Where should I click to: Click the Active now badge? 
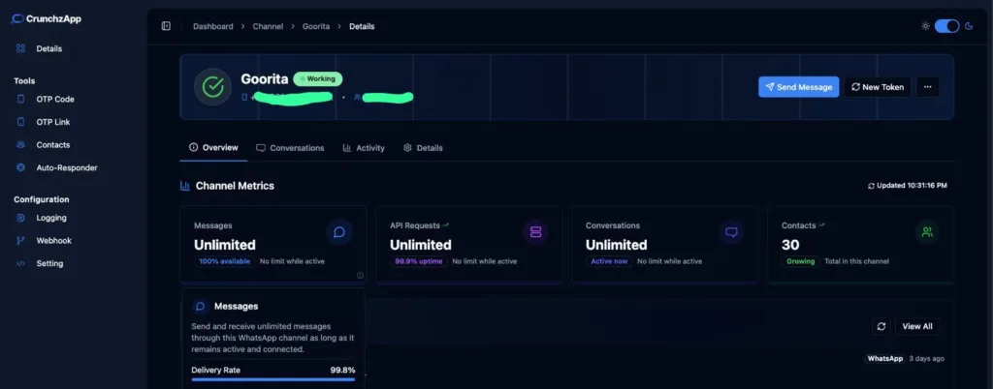pyautogui.click(x=609, y=261)
